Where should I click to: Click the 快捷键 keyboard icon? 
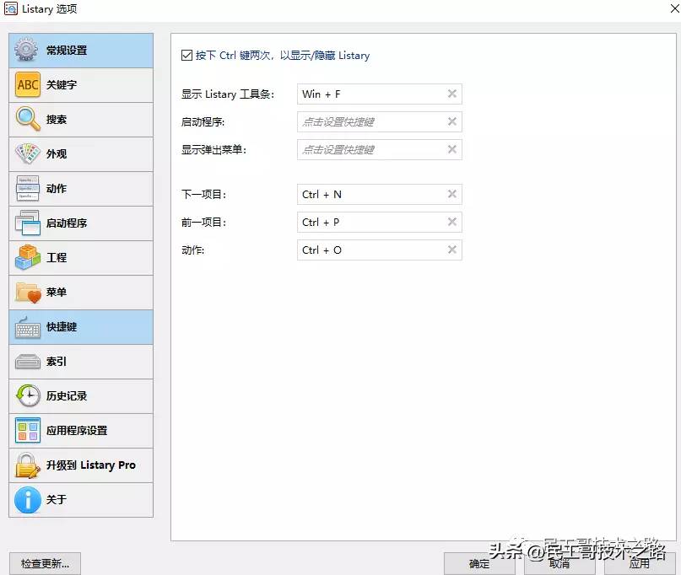click(28, 327)
